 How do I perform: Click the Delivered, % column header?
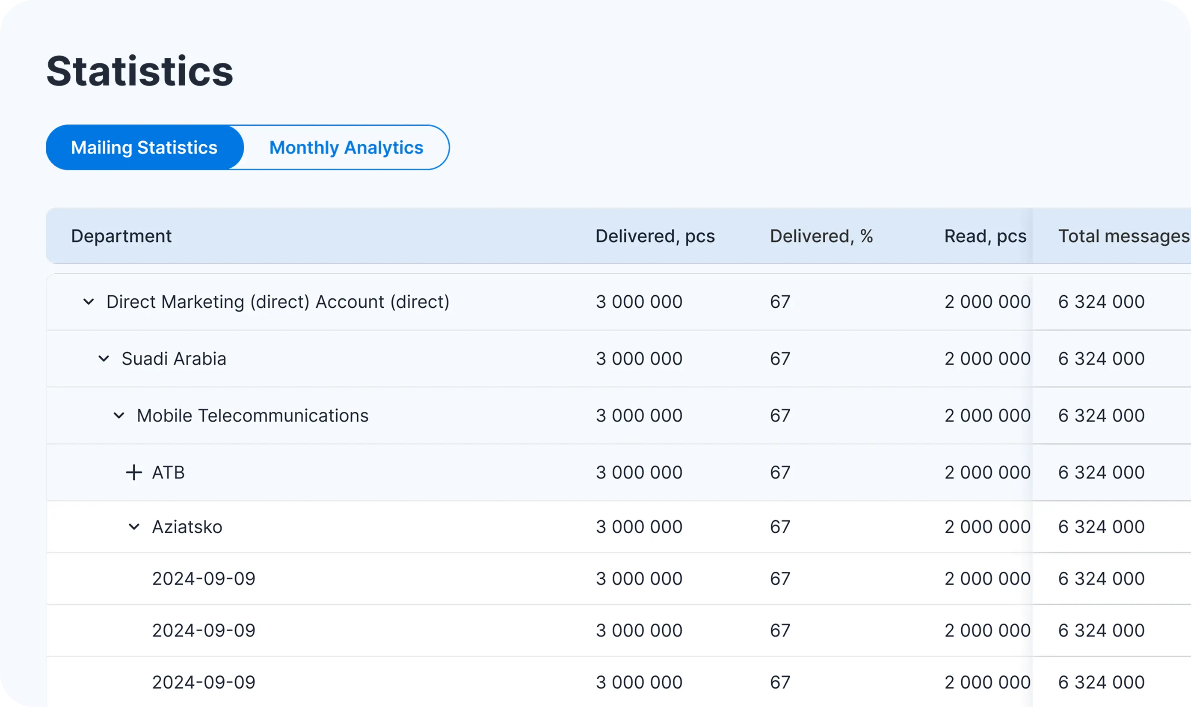[x=821, y=235]
